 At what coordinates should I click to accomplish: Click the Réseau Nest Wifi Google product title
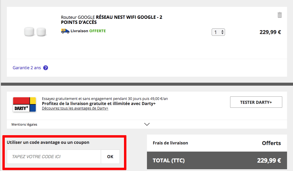tap(111, 20)
